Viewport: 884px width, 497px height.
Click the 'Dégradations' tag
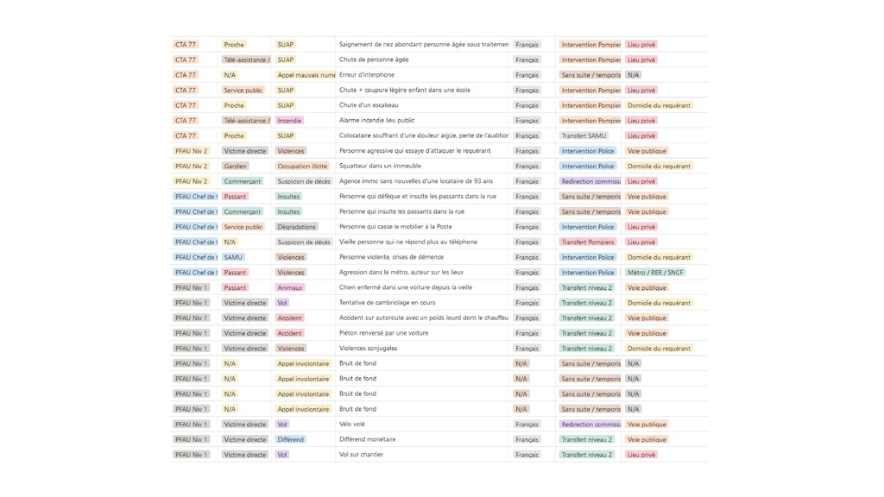[x=297, y=227]
